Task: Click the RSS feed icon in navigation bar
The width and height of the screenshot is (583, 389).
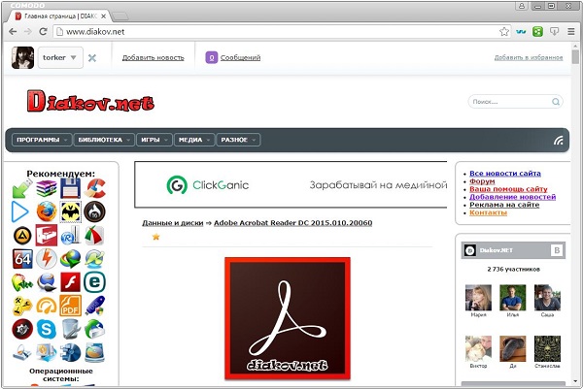Action: point(558,140)
